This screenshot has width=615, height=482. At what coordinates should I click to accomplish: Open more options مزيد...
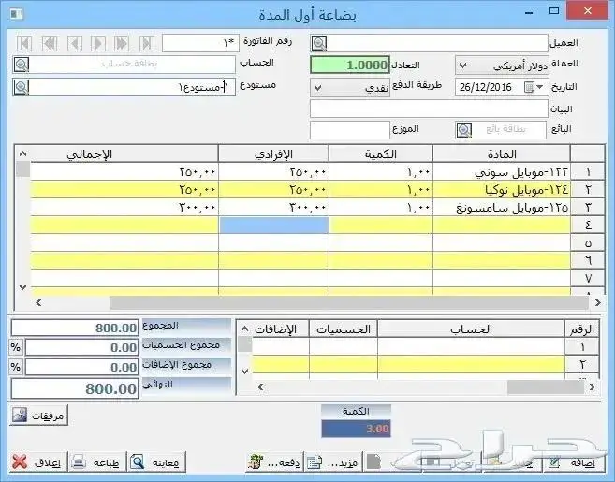click(333, 462)
